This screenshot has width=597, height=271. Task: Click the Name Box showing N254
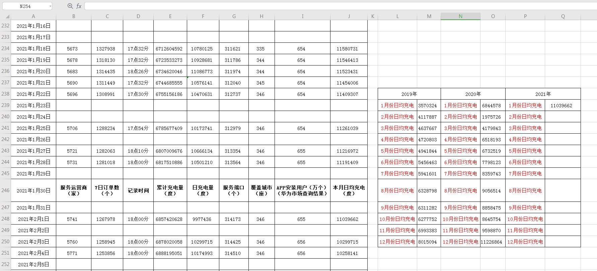25,6
